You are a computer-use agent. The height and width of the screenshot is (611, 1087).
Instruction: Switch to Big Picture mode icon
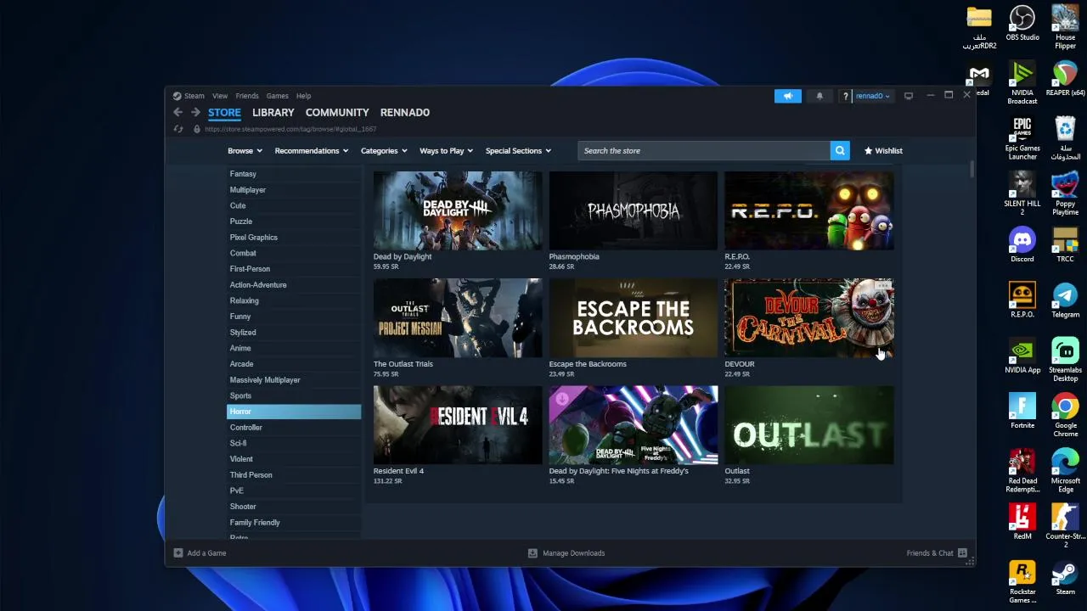point(909,96)
